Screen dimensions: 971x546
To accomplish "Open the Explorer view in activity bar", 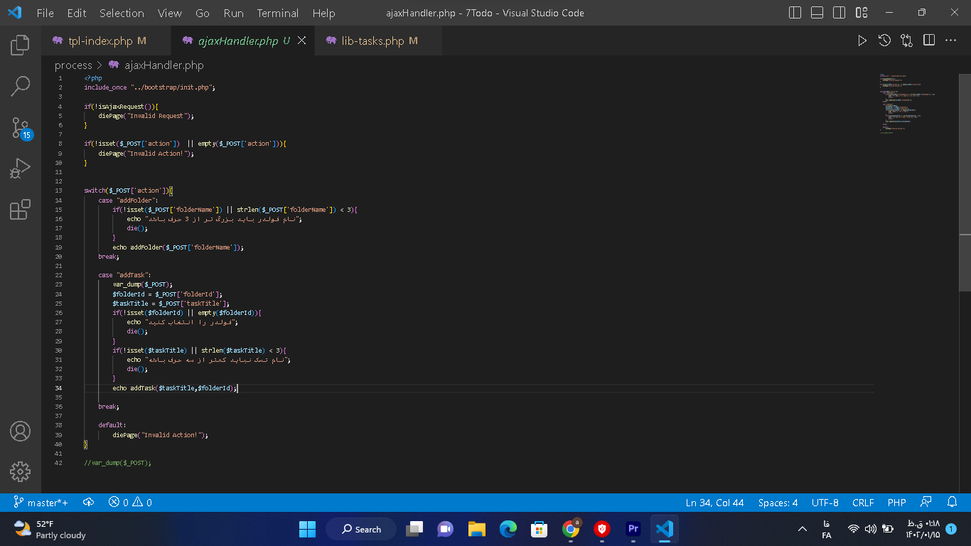I will (x=20, y=45).
